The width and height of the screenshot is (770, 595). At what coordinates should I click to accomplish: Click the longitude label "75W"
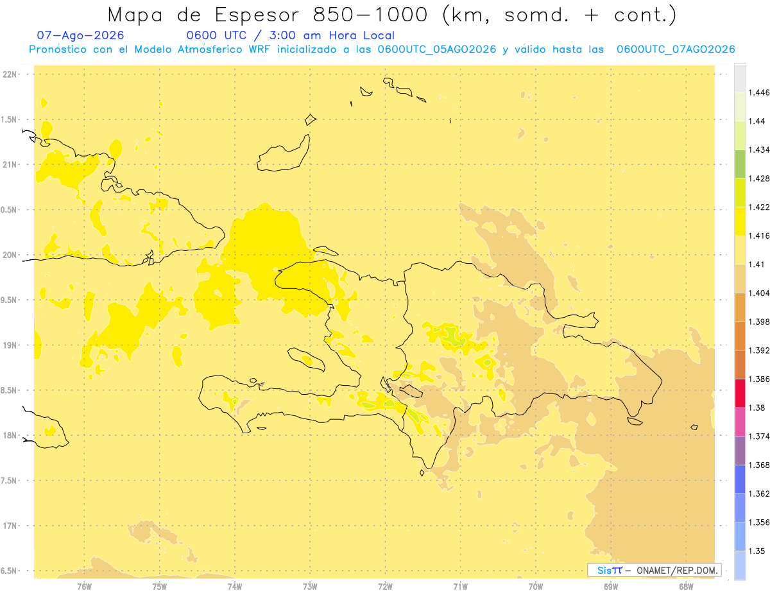160,587
